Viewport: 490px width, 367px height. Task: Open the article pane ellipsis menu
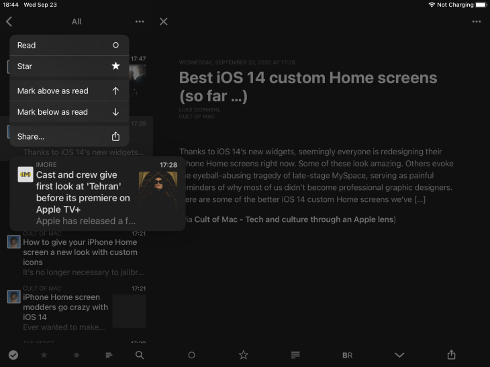pos(477,21)
